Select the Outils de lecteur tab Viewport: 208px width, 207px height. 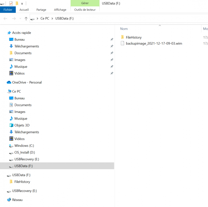click(85, 10)
